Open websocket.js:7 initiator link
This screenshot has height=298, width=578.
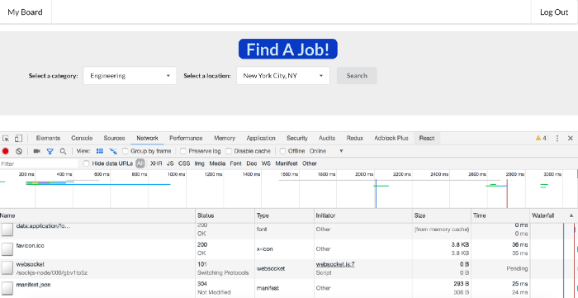tap(335, 264)
